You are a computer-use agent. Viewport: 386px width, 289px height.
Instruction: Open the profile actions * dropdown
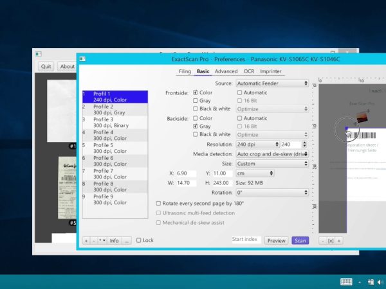[x=102, y=241]
